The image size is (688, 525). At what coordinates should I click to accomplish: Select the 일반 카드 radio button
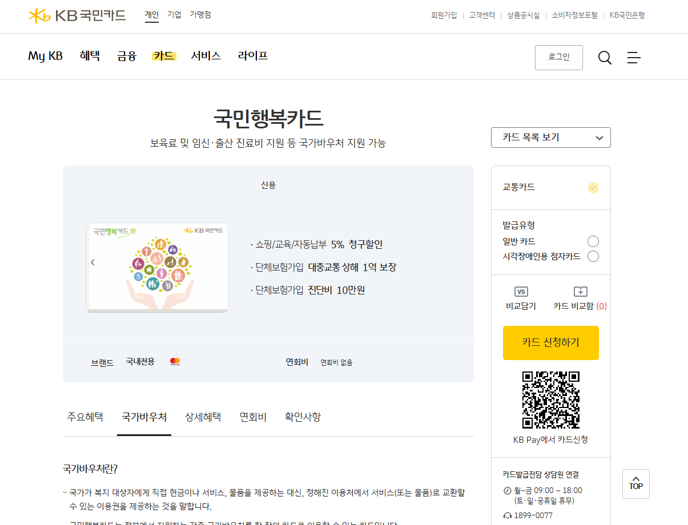pos(593,241)
